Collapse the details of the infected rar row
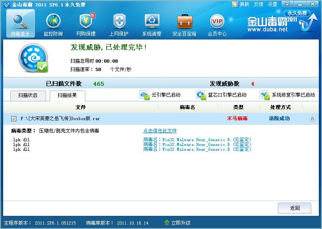322x229 pixels. [312, 118]
